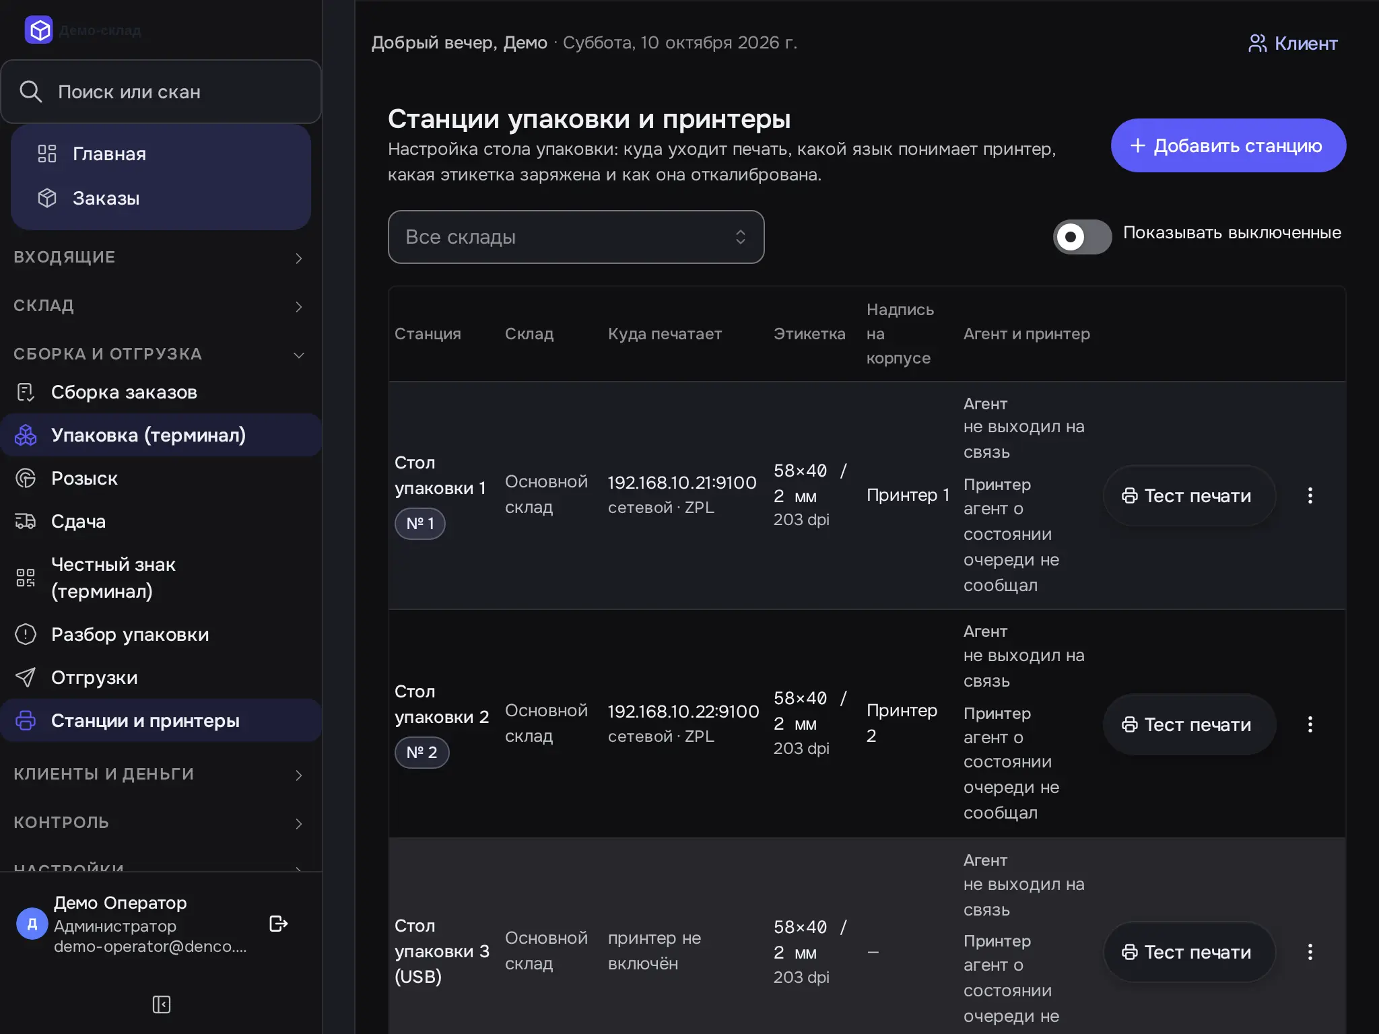This screenshot has width=1379, height=1034.
Task: Open the three-dot menu for Стол упаковки 2
Action: [x=1310, y=724]
